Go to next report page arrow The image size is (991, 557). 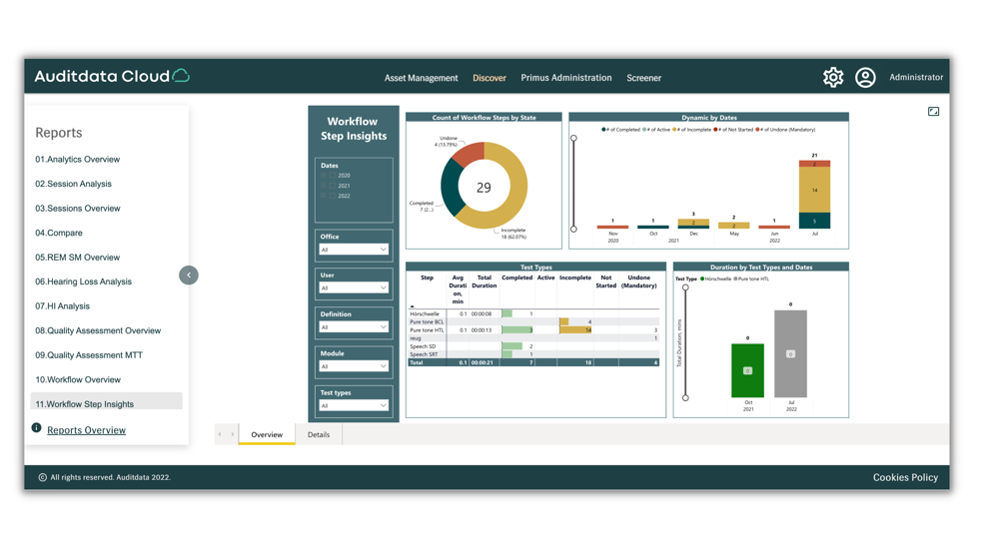pyautogui.click(x=233, y=434)
